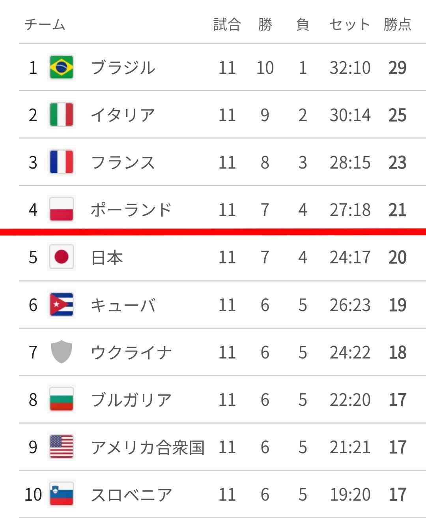Click the 勝点 column header
Viewport: 426px width, 518px height.
pyautogui.click(x=397, y=24)
